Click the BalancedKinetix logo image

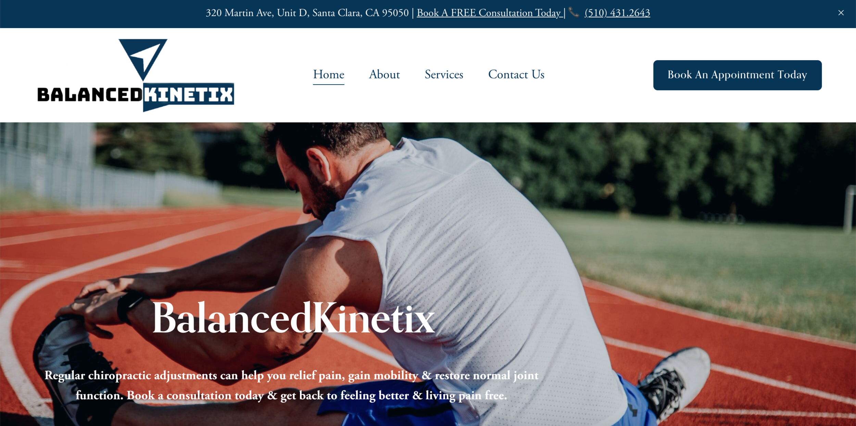click(x=136, y=75)
